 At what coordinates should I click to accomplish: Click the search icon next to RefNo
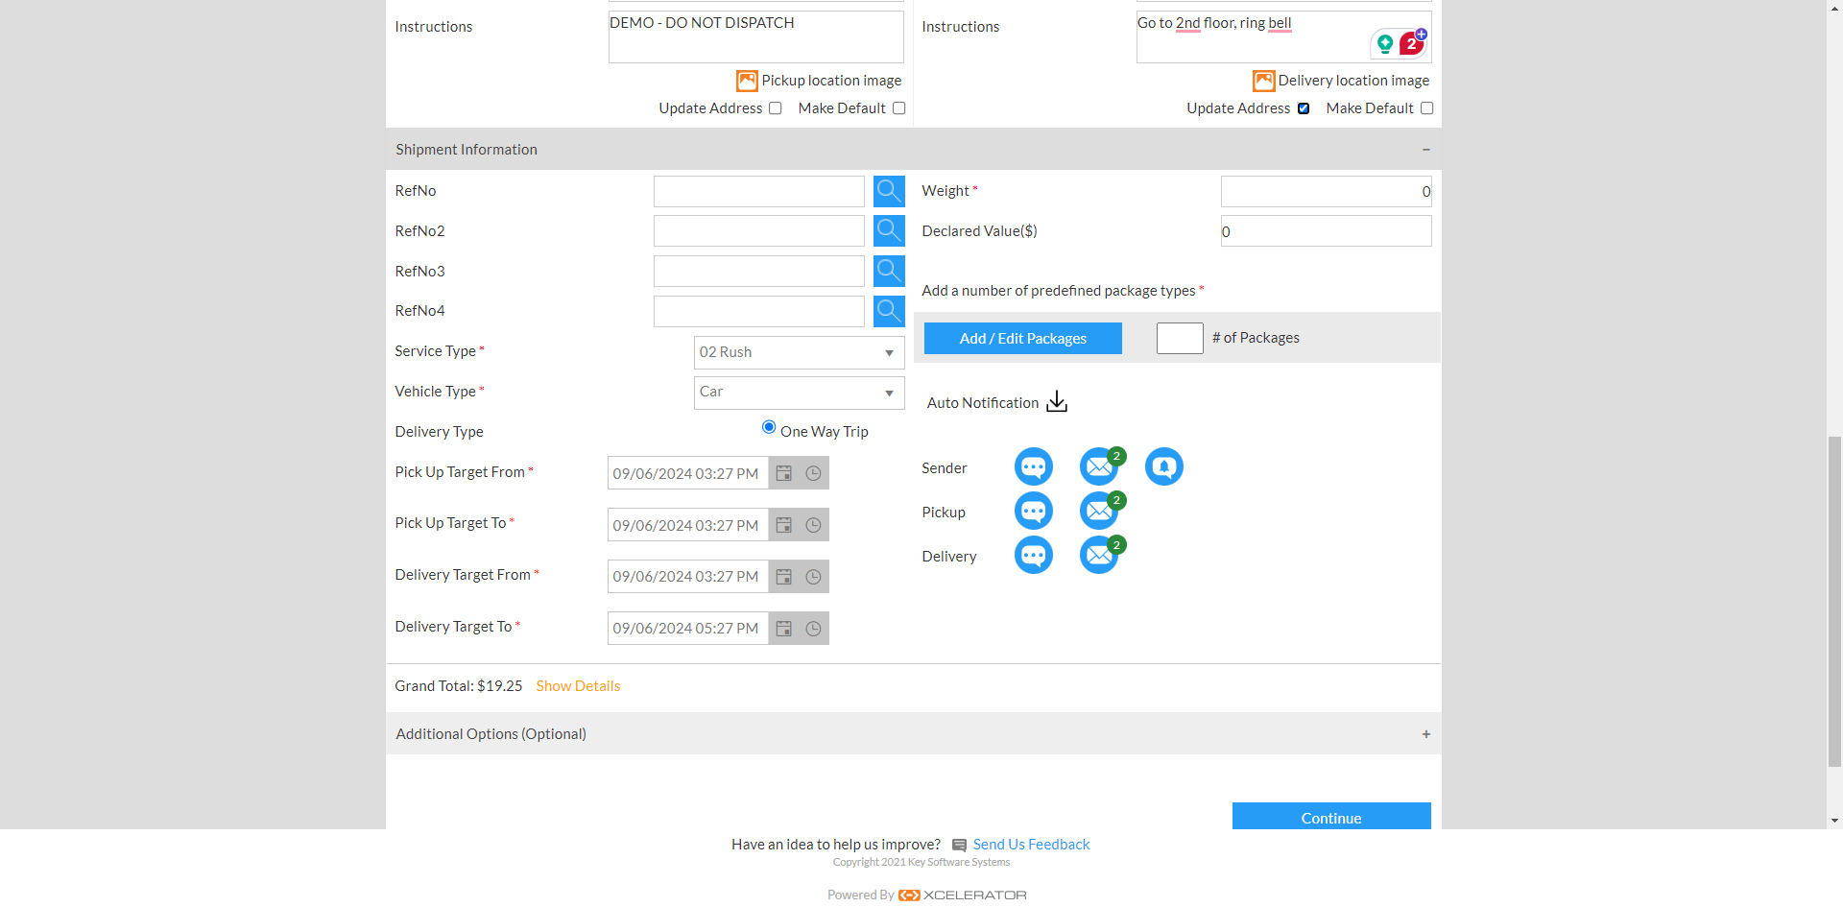pyautogui.click(x=889, y=191)
